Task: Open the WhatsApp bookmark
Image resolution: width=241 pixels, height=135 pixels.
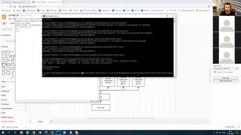Action: [x=52, y=10]
